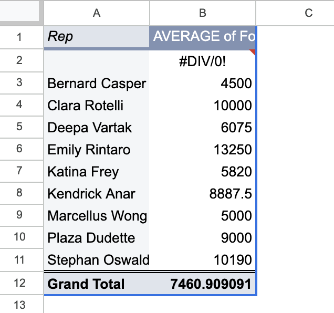Click the Marcellus Wong cell
The image size is (334, 313).
click(x=97, y=216)
